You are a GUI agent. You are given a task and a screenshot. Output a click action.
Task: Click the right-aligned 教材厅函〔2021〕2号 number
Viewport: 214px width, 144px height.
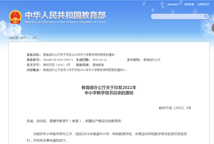[x=175, y=108]
